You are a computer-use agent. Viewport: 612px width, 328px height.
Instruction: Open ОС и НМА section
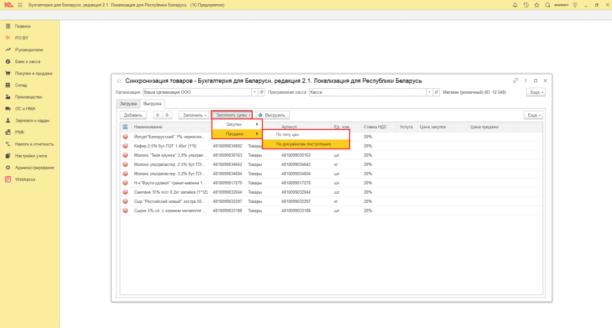point(25,109)
